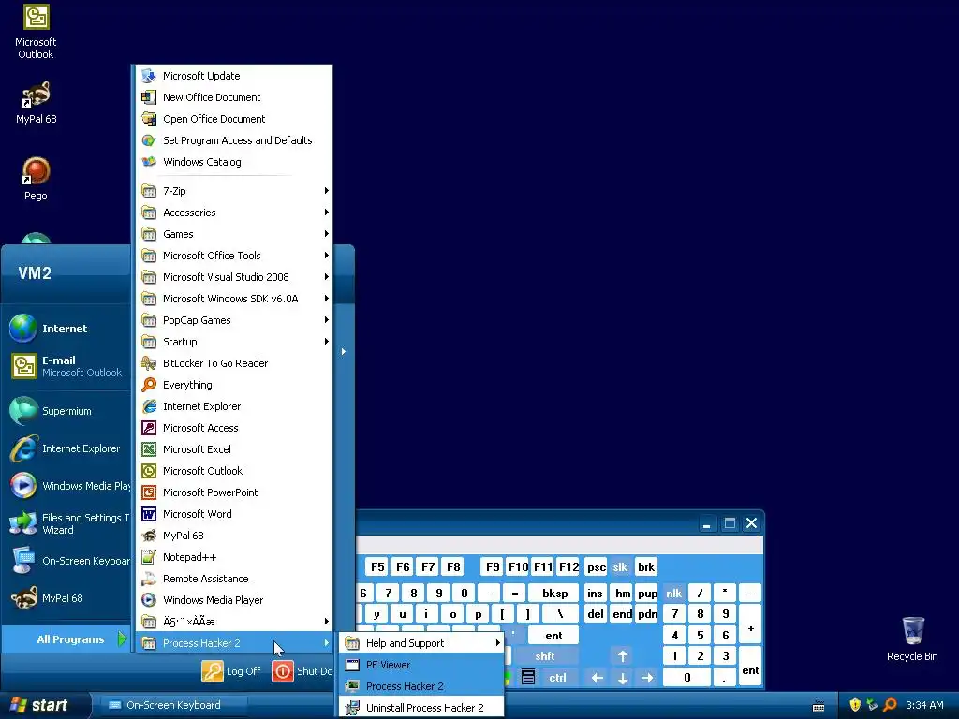Toggle slk key on the on-screen keyboard

point(620,566)
